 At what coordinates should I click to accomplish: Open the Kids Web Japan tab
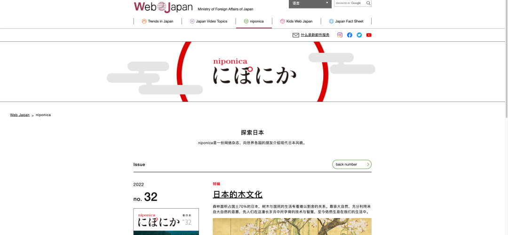296,21
